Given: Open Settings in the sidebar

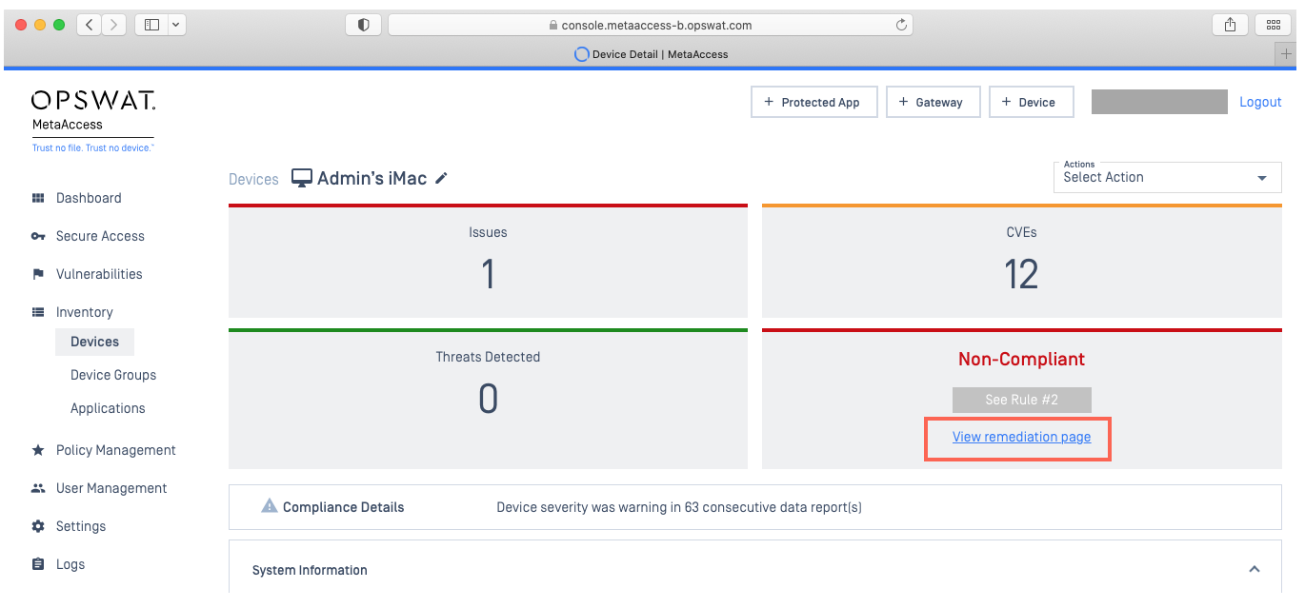Looking at the screenshot, I should (81, 526).
